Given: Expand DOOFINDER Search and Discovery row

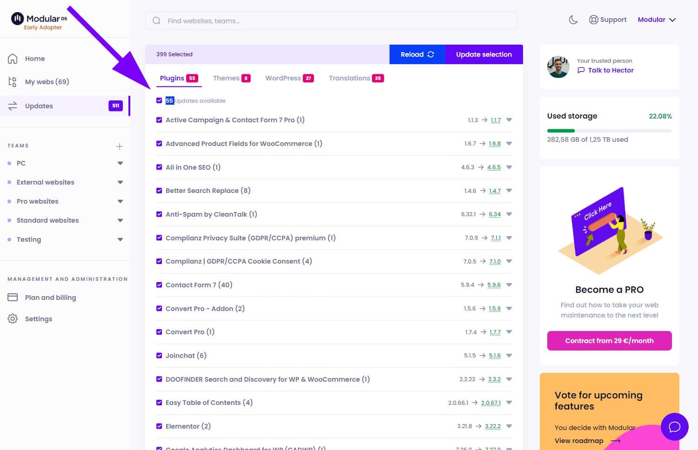Looking at the screenshot, I should (509, 379).
